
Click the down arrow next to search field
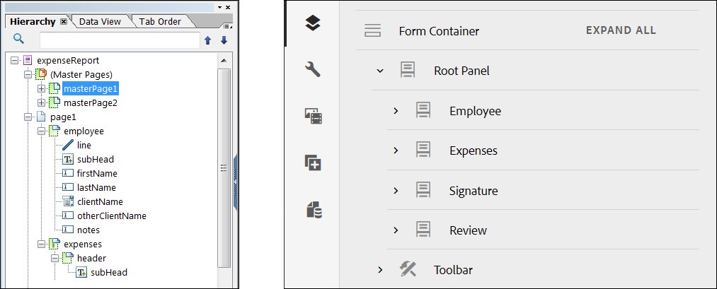[x=224, y=41]
